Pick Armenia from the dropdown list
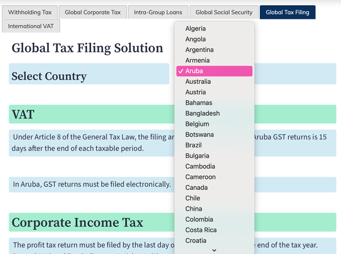Image resolution: width=341 pixels, height=254 pixels. pos(214,60)
